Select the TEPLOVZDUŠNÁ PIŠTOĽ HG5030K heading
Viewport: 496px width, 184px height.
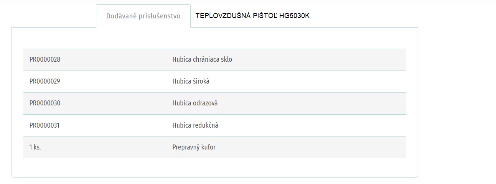[x=252, y=16]
